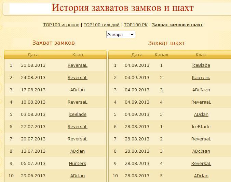This screenshot has width=231, height=182.
Task: Open the TOP100 игроков tab
Action: (x=61, y=25)
